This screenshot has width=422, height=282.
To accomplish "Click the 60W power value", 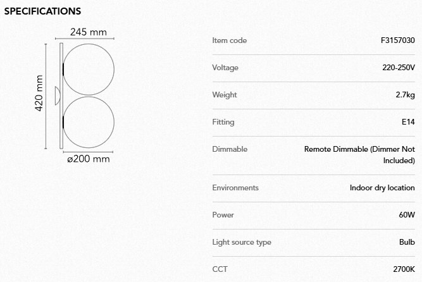I will tap(407, 215).
